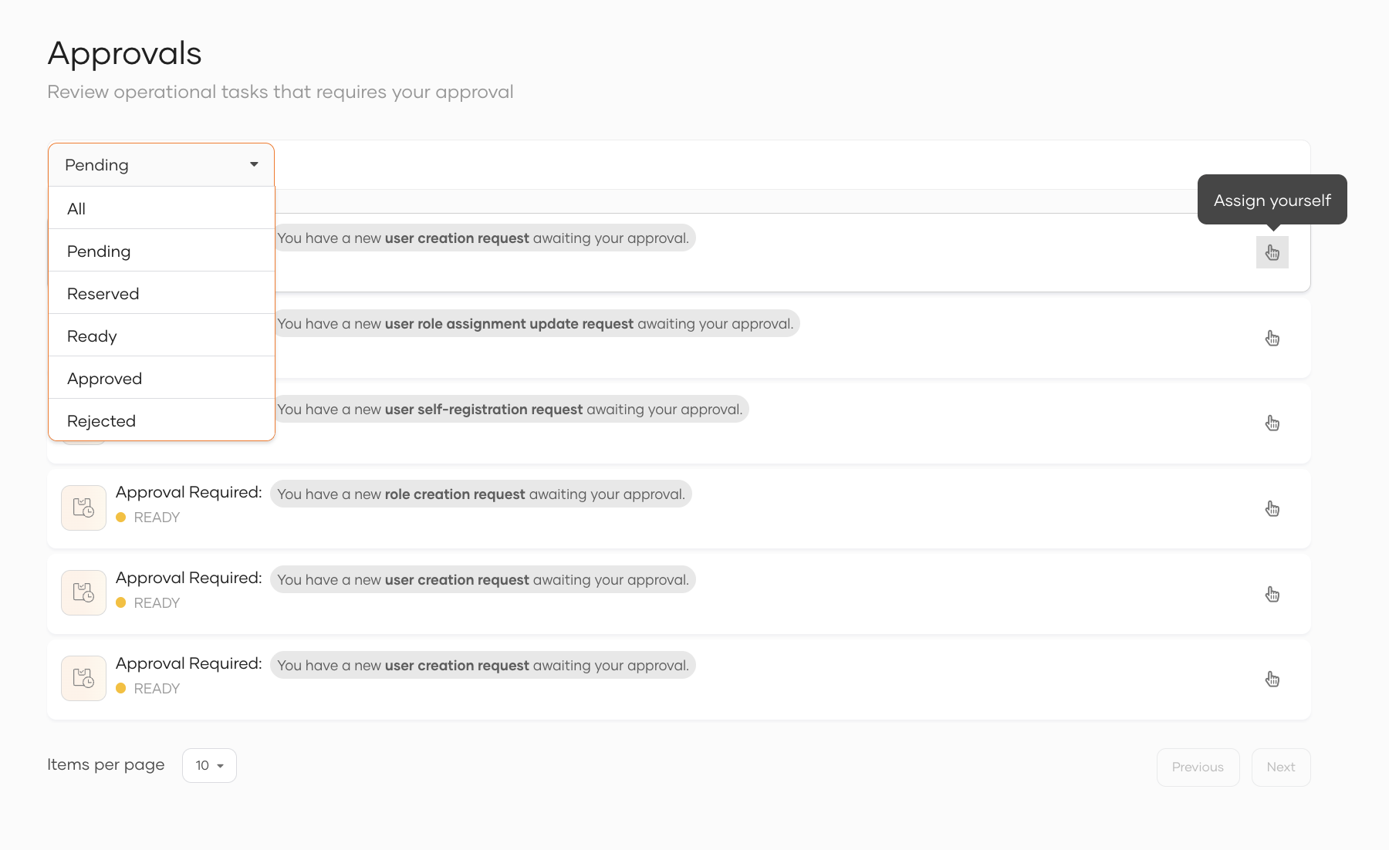The width and height of the screenshot is (1389, 850).
Task: Open user self-registration request message
Action: tap(509, 410)
